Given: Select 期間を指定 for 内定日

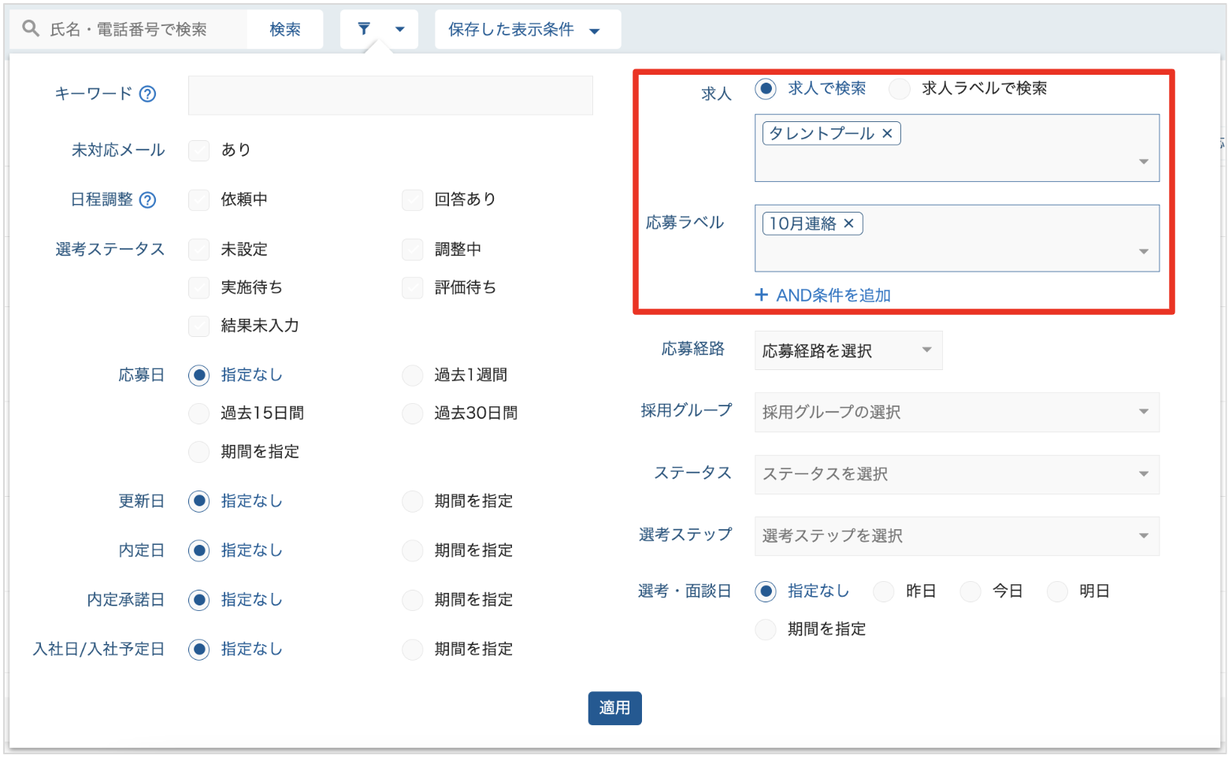Looking at the screenshot, I should [x=413, y=550].
